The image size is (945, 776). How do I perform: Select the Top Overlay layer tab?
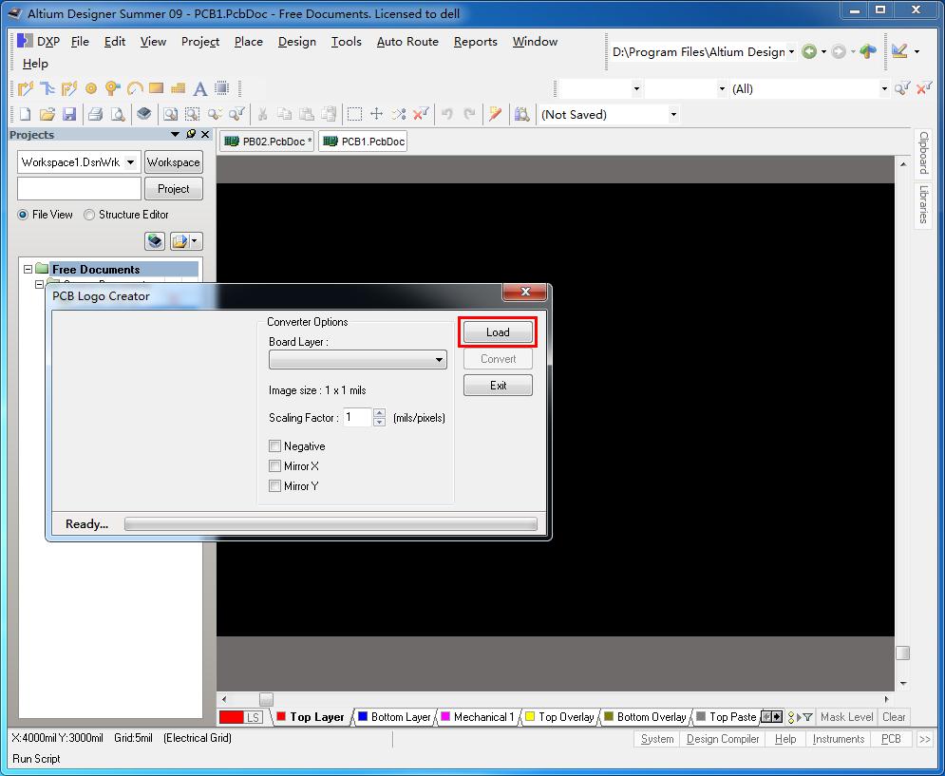pyautogui.click(x=560, y=717)
